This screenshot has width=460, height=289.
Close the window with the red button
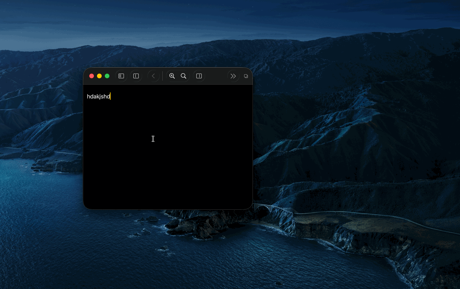92,76
